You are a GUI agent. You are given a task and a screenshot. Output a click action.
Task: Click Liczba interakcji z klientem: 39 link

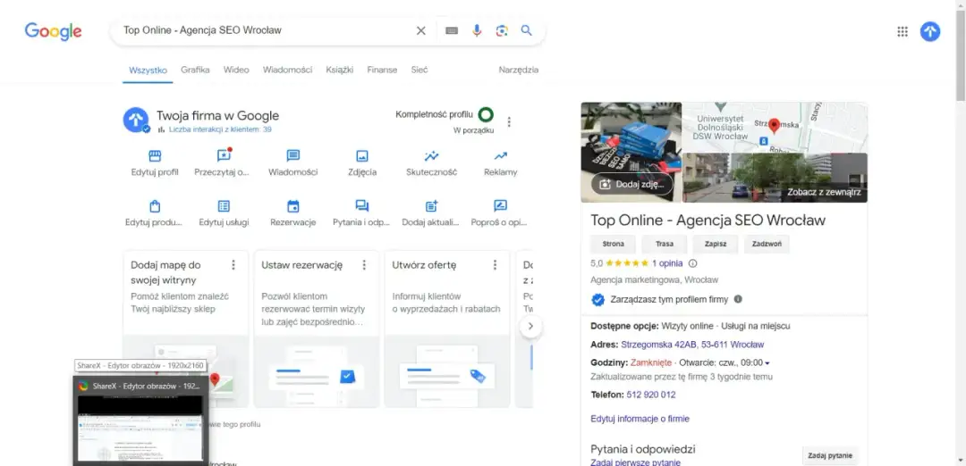click(220, 129)
